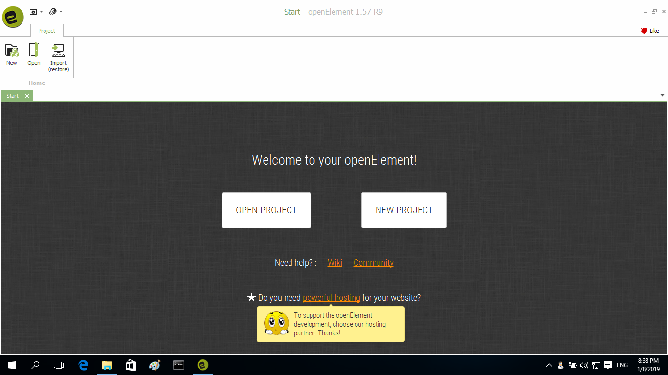The height and width of the screenshot is (375, 668).
Task: Click the Import (restore) icon
Action: (x=59, y=50)
